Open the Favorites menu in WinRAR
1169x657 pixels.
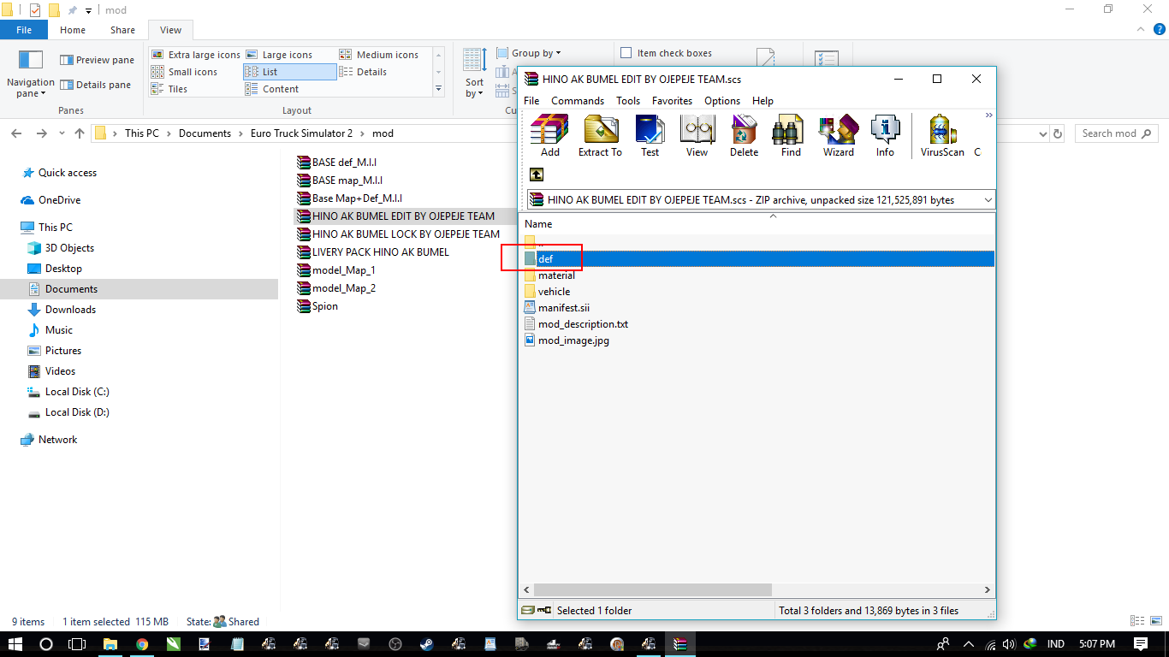tap(672, 101)
